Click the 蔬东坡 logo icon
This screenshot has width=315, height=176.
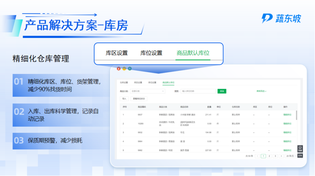[267, 18]
